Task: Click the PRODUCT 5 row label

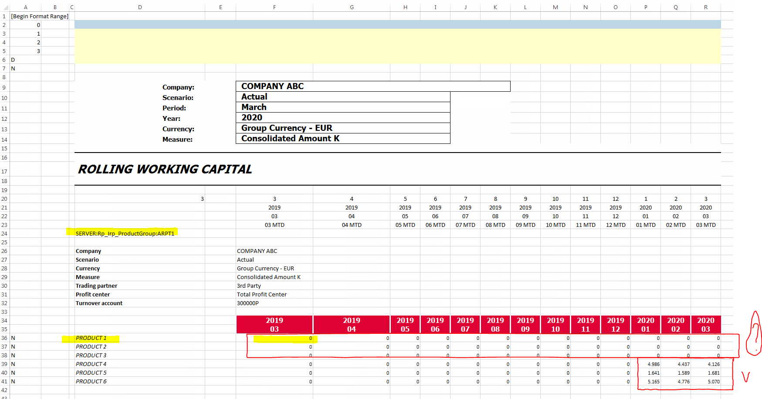Action: click(x=91, y=372)
